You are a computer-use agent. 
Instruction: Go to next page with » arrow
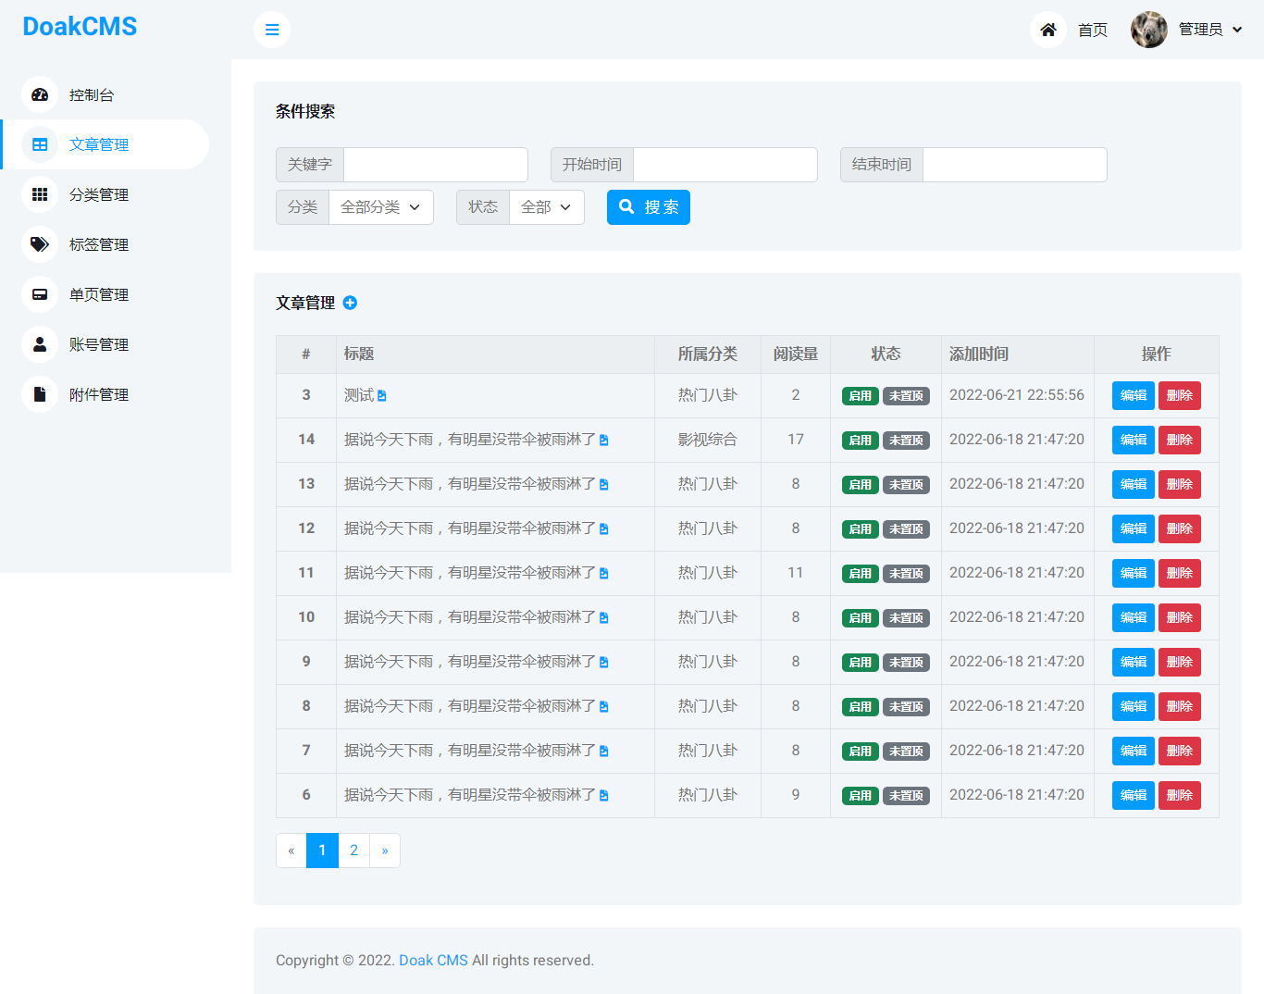(385, 851)
